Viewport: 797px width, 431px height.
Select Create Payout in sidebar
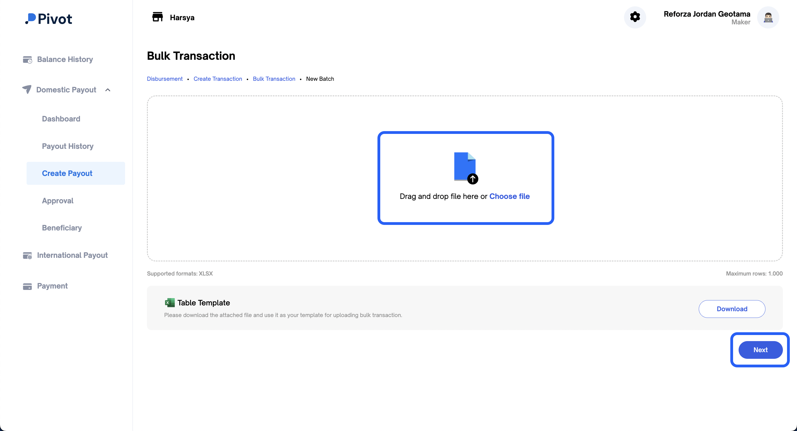click(67, 173)
